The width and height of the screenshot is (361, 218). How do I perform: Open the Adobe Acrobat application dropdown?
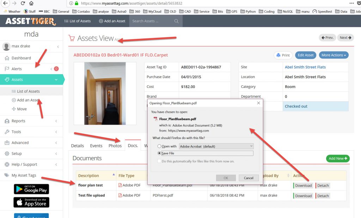click(216, 146)
